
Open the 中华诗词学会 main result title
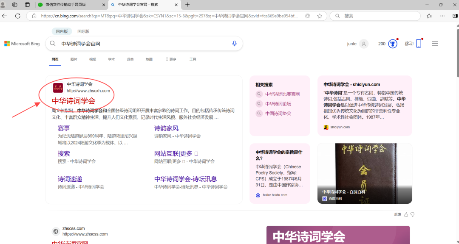(x=74, y=101)
